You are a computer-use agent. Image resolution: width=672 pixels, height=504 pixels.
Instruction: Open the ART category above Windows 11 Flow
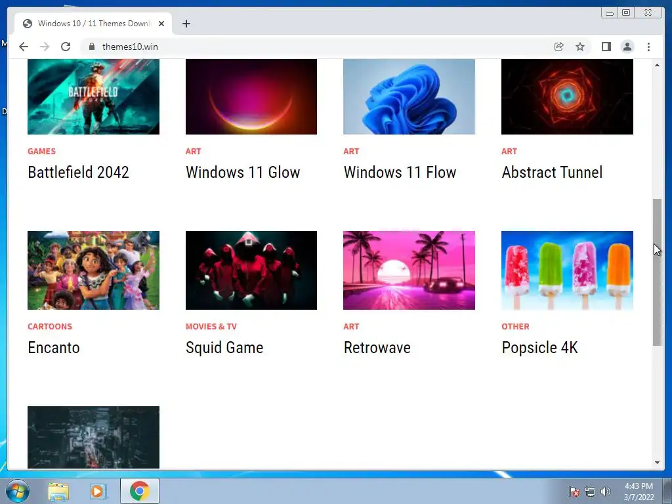pyautogui.click(x=351, y=152)
